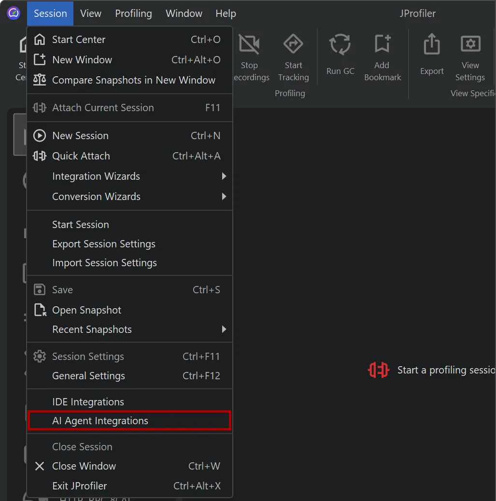Image resolution: width=496 pixels, height=501 pixels.
Task: Select Exit JProfiler
Action: 79,486
